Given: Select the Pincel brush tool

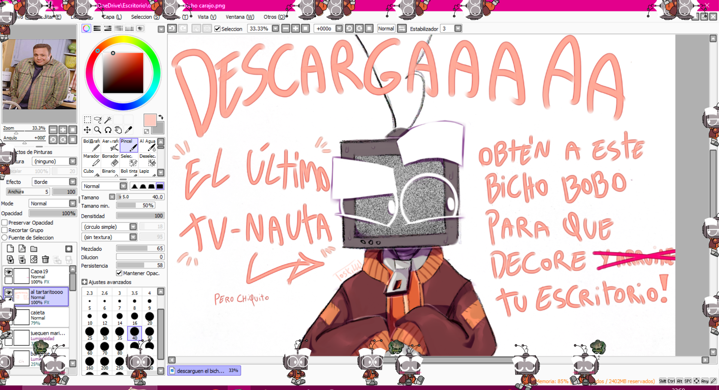Looking at the screenshot, I should click(129, 145).
